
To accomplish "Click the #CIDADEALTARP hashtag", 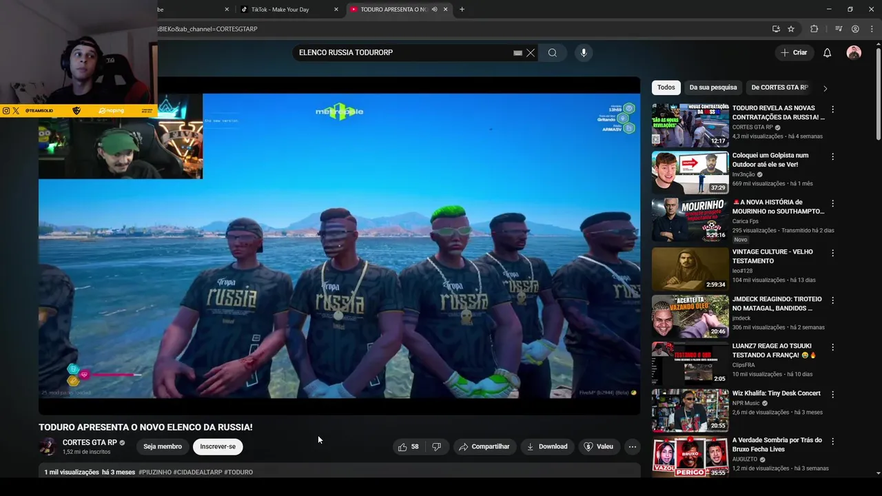I will pyautogui.click(x=198, y=473).
